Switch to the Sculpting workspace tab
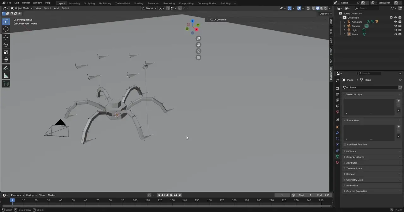This screenshot has width=404, height=212. 89,3
